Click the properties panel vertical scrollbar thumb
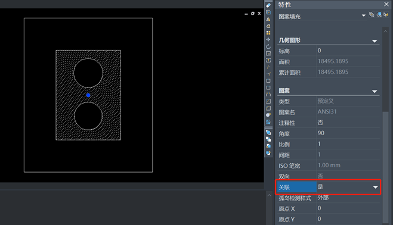 [x=385, y=167]
